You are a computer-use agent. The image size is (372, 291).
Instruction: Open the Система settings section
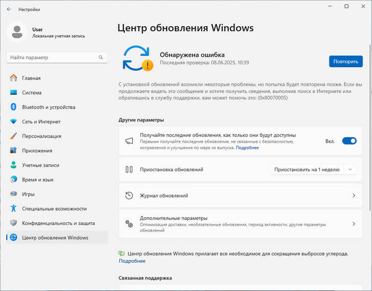click(x=32, y=93)
